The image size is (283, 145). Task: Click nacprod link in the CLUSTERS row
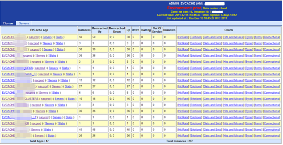(46, 99)
